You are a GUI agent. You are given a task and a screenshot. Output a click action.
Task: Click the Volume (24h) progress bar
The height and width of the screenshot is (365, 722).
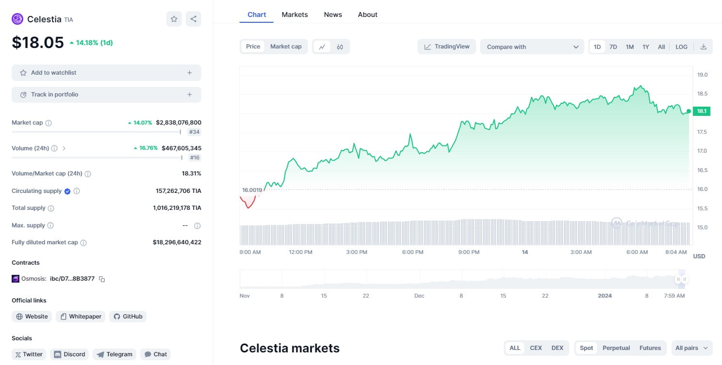pos(97,158)
